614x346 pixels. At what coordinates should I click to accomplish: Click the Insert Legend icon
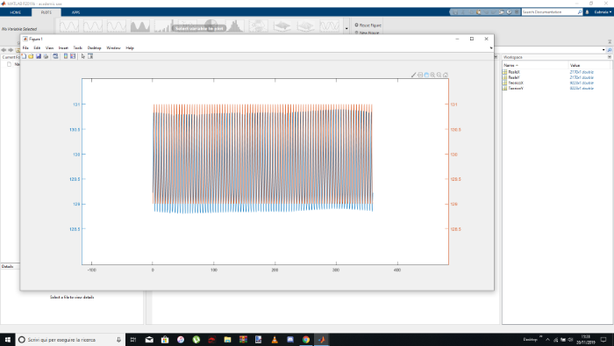(73, 56)
